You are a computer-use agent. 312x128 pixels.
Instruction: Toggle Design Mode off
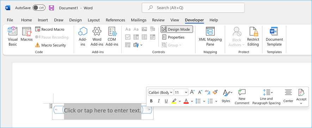(x=177, y=29)
